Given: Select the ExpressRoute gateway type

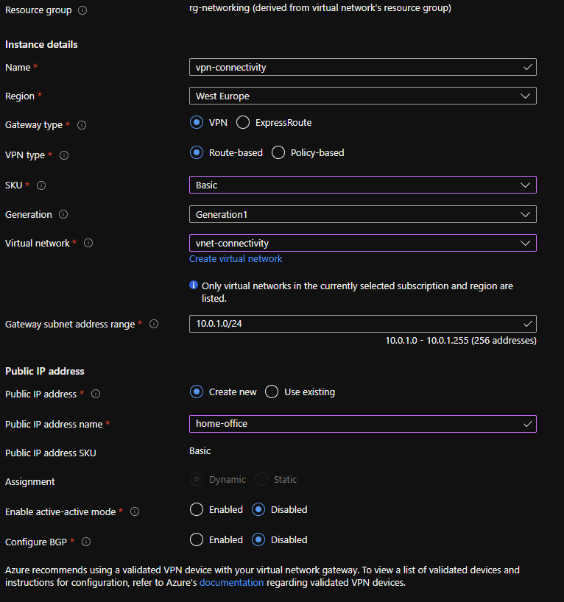Looking at the screenshot, I should pos(243,123).
